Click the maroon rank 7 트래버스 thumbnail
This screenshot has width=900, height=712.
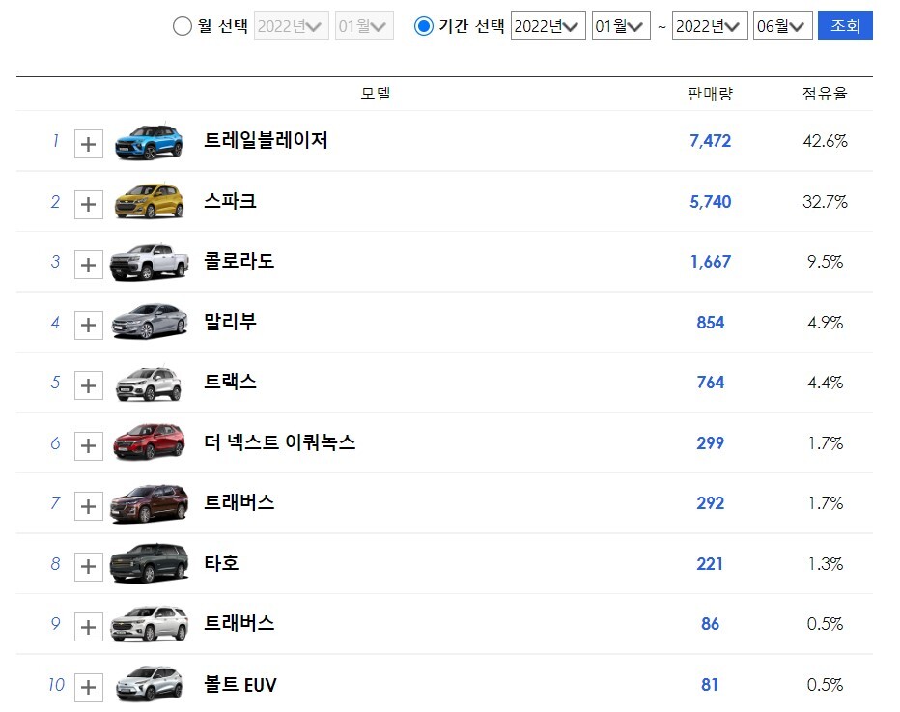coord(150,503)
